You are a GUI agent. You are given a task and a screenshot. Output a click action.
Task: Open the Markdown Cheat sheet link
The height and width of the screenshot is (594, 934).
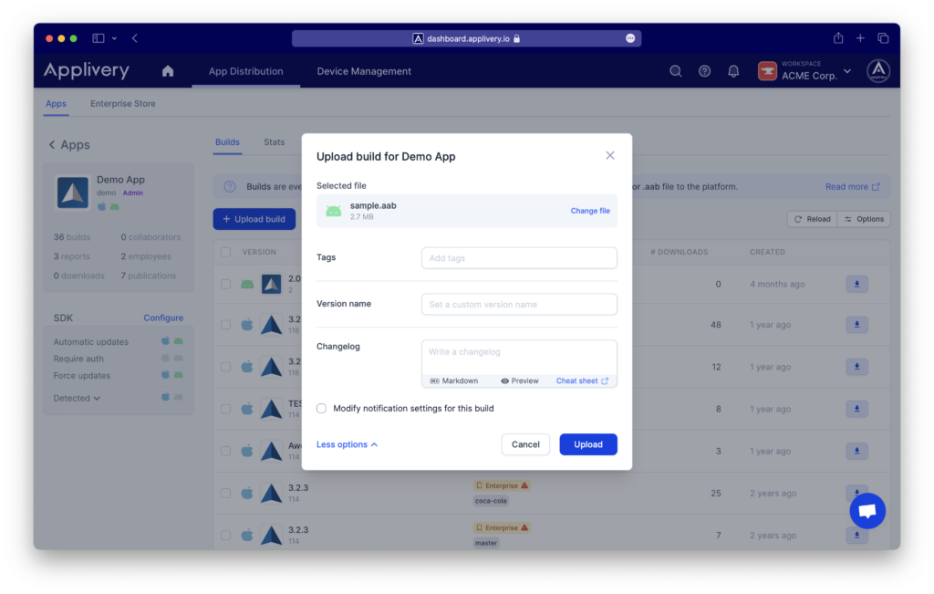[582, 381]
